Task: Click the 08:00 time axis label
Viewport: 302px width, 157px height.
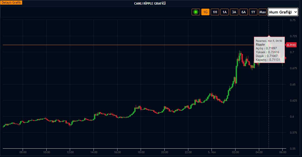Action: (23, 152)
